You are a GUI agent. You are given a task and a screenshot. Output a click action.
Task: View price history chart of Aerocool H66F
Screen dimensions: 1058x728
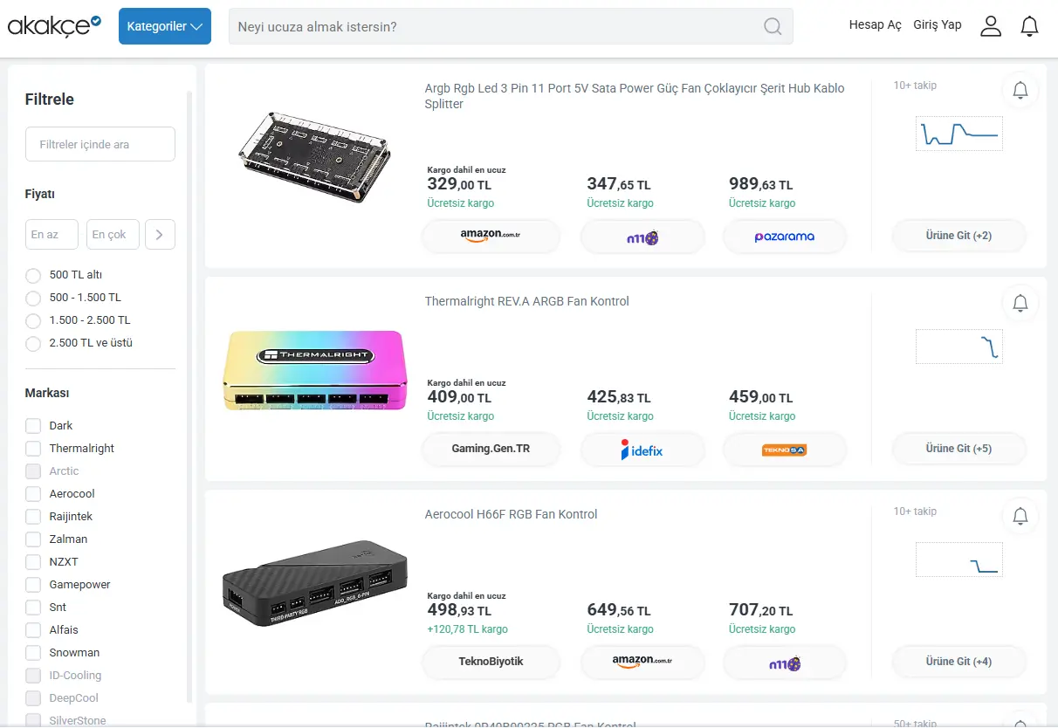(x=959, y=560)
